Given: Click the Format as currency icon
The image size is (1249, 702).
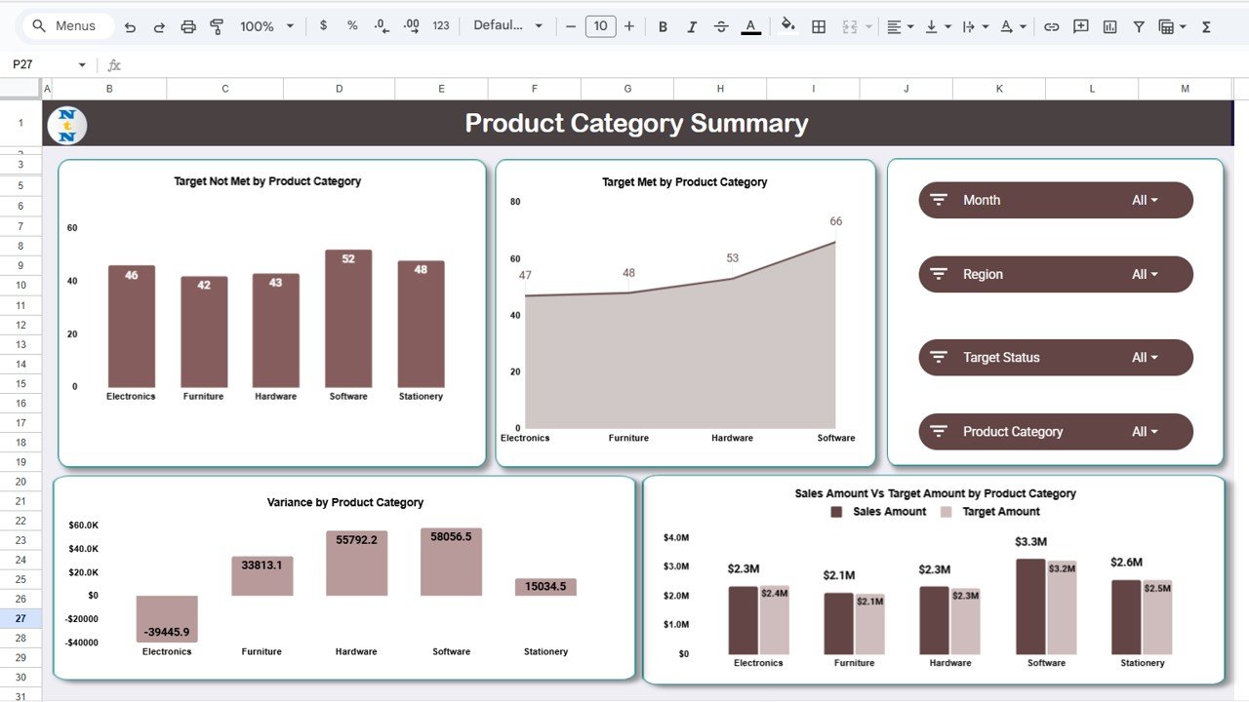Looking at the screenshot, I should click(323, 26).
